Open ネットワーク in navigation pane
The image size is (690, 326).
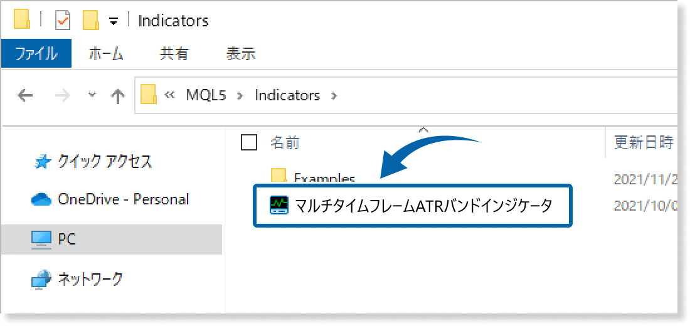click(90, 278)
